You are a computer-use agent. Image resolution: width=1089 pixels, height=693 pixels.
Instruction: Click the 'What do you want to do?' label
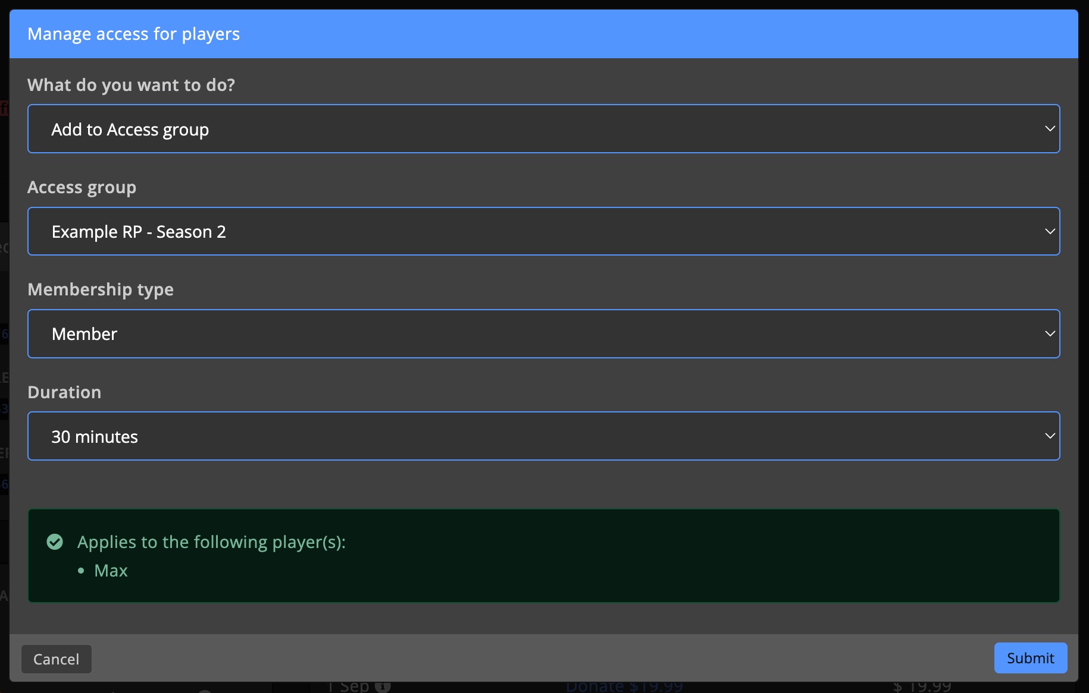point(131,85)
